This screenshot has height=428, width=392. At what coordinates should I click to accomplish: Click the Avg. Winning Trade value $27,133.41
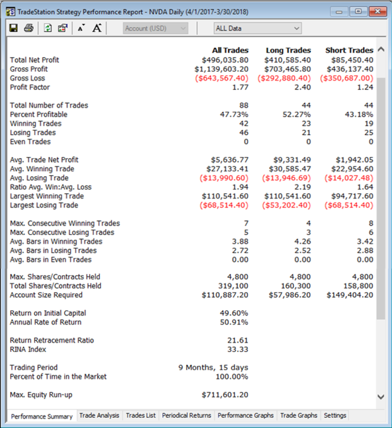(x=227, y=169)
